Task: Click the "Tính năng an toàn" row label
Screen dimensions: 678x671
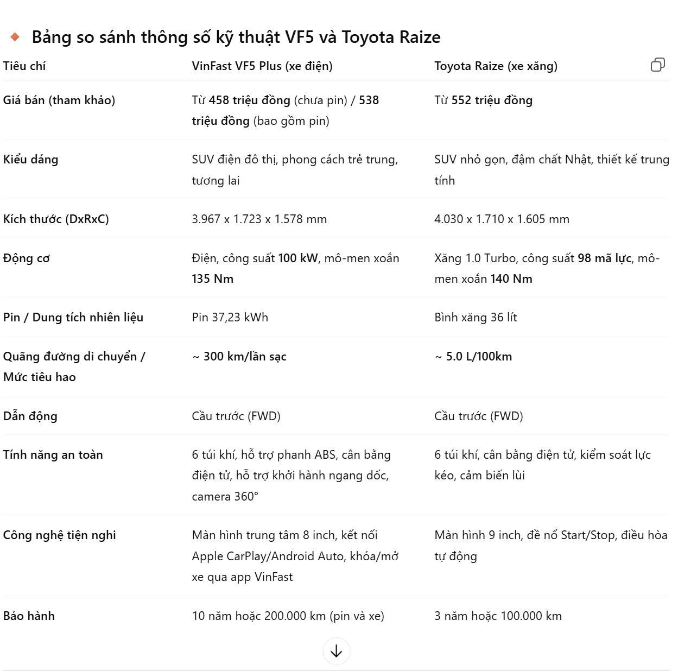Action: coord(53,455)
